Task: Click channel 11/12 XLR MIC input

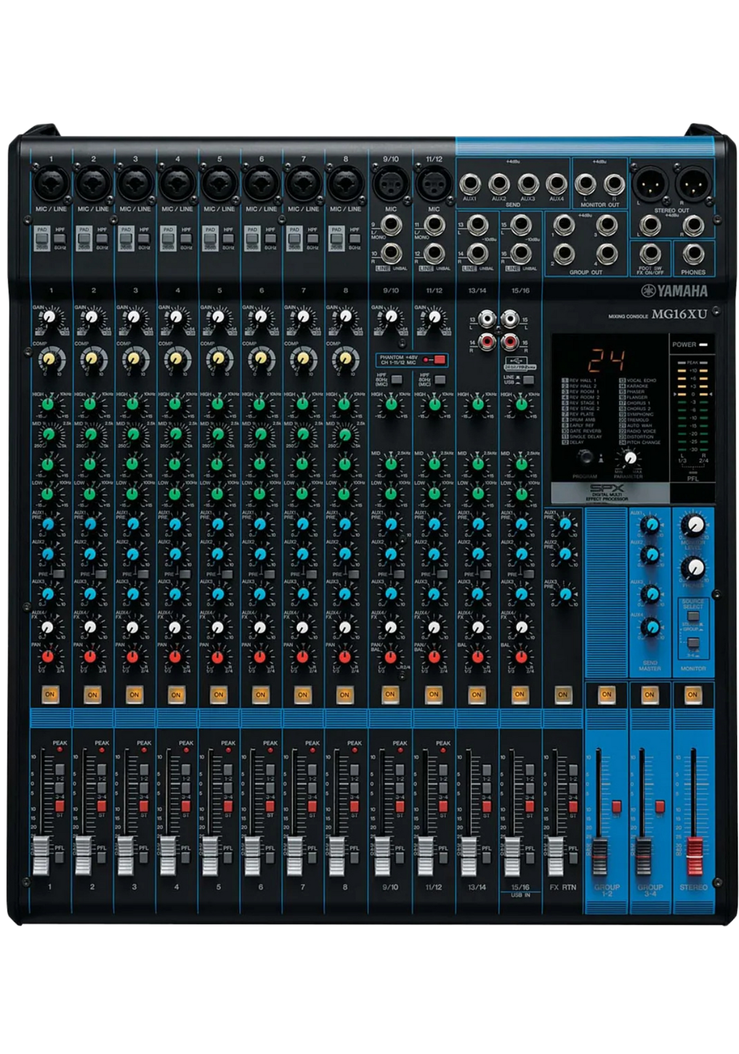Action: (x=434, y=184)
